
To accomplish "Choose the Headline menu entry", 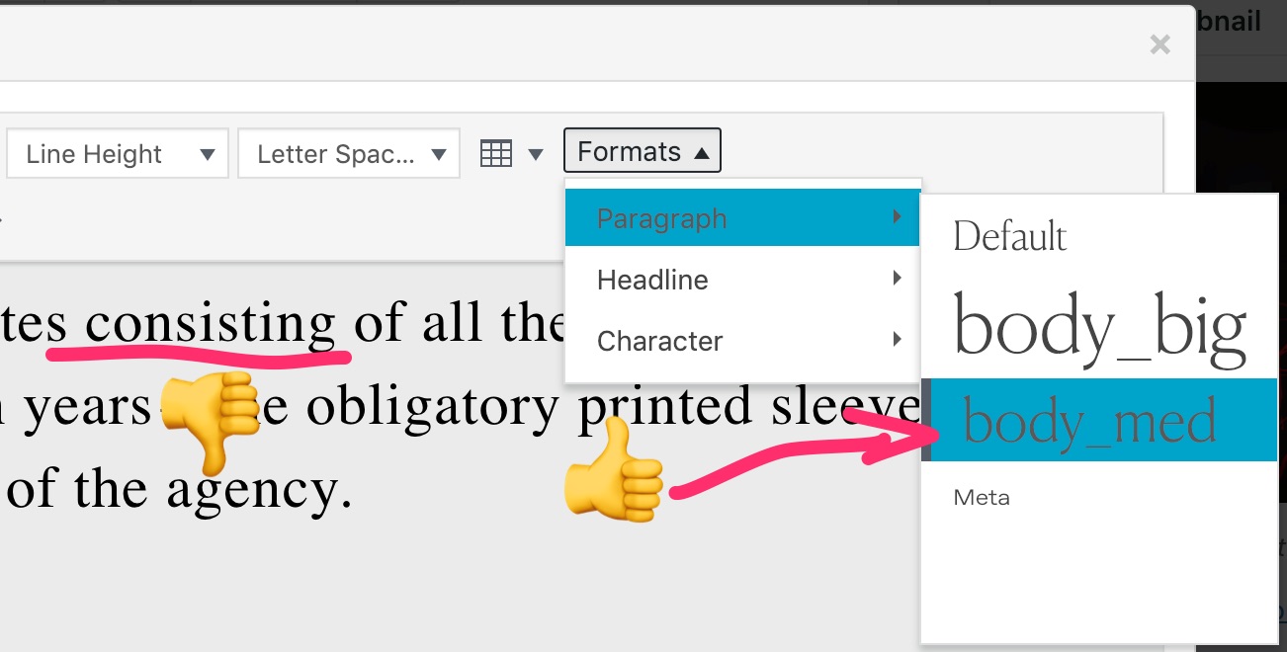I will coord(652,280).
